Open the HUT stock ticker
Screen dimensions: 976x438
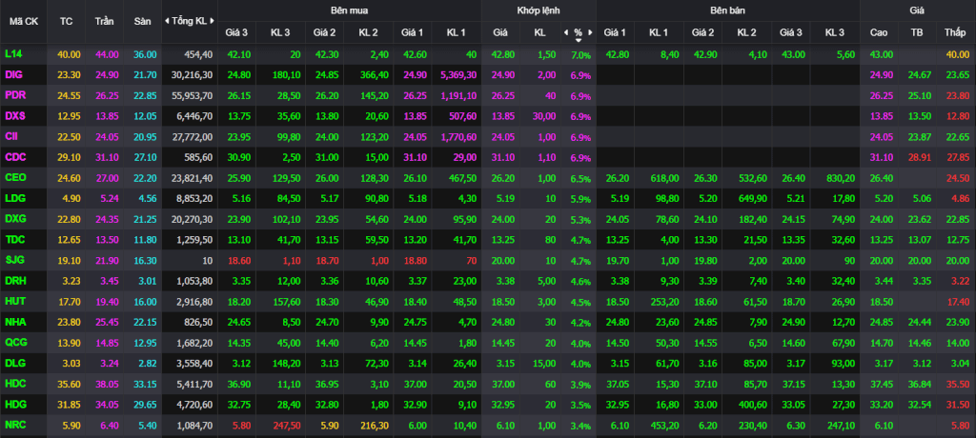click(x=14, y=302)
